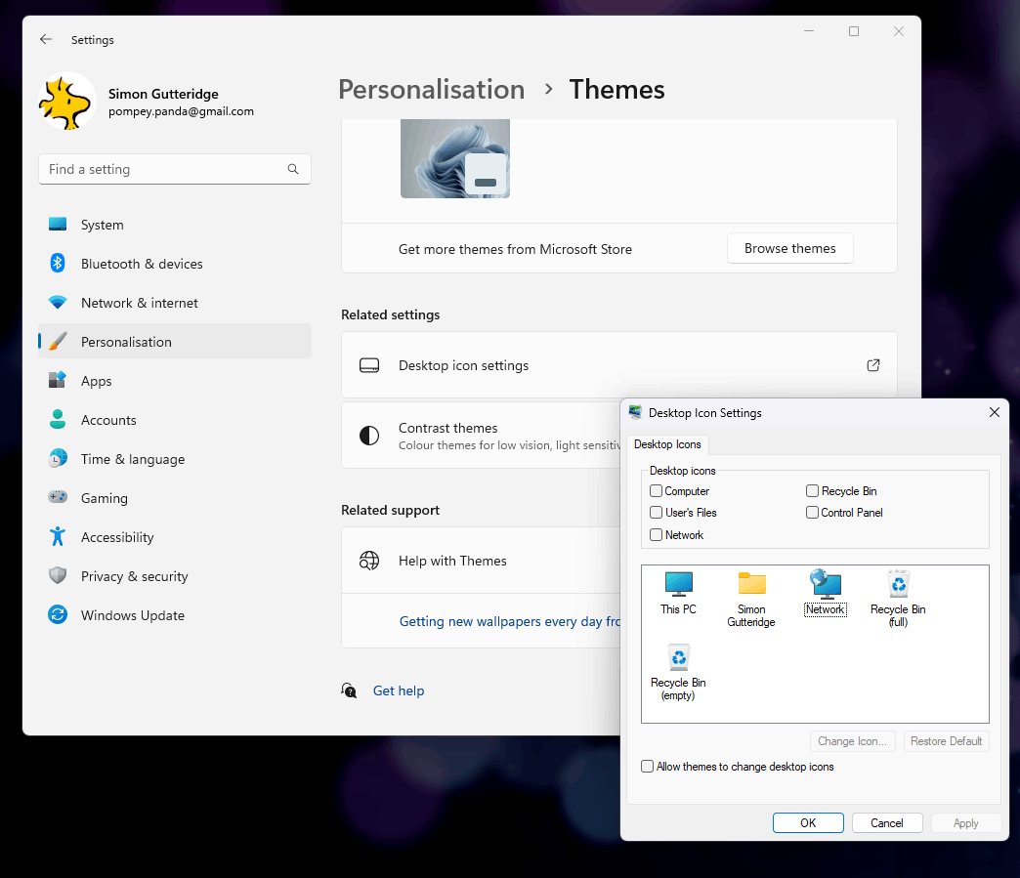Click the Browse themes button
Image resolution: width=1020 pixels, height=878 pixels.
789,248
